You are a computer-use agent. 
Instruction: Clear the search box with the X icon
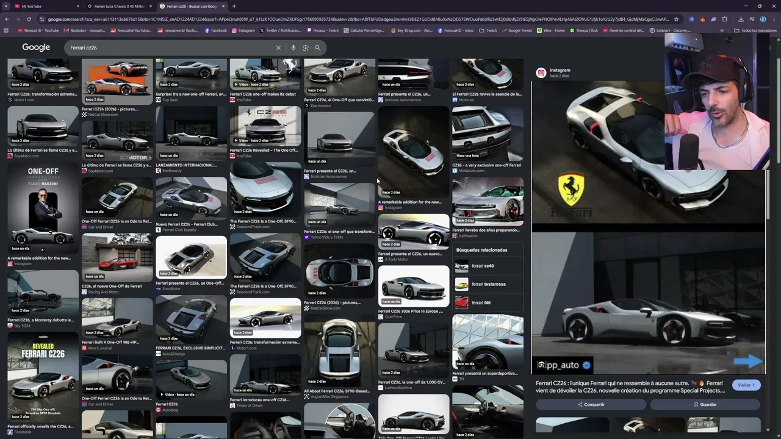tap(278, 48)
